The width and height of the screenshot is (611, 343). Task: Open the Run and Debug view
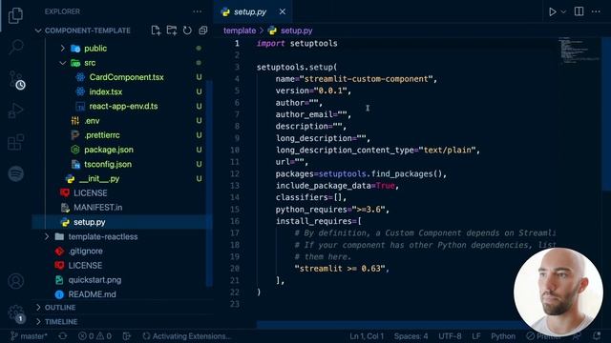(15, 111)
